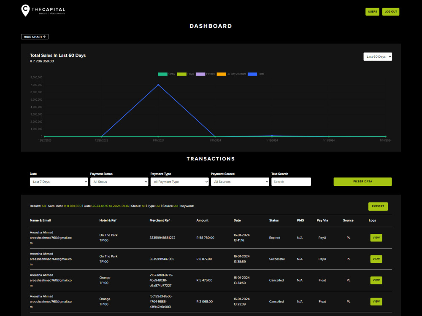Viewport: 422px width, 316px height.
Task: Click the peak data point on 1/10/2024
Action: pos(158,85)
